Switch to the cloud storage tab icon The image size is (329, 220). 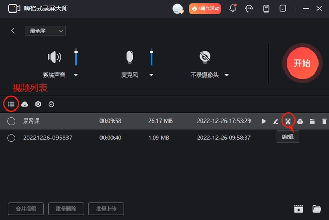coord(25,104)
